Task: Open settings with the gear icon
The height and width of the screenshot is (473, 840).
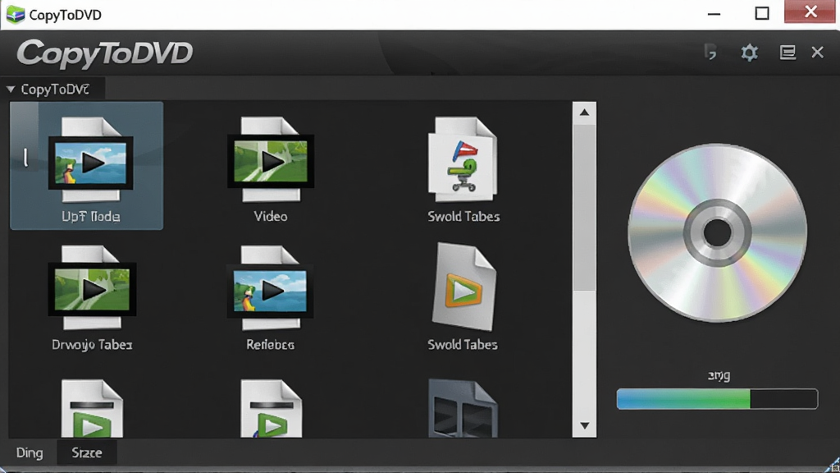Action: click(749, 53)
